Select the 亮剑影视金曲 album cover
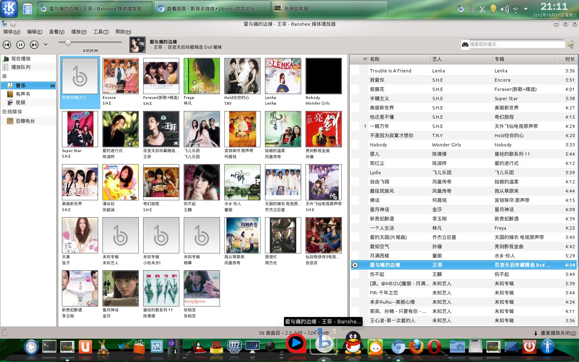The width and height of the screenshot is (579, 362). [x=324, y=129]
